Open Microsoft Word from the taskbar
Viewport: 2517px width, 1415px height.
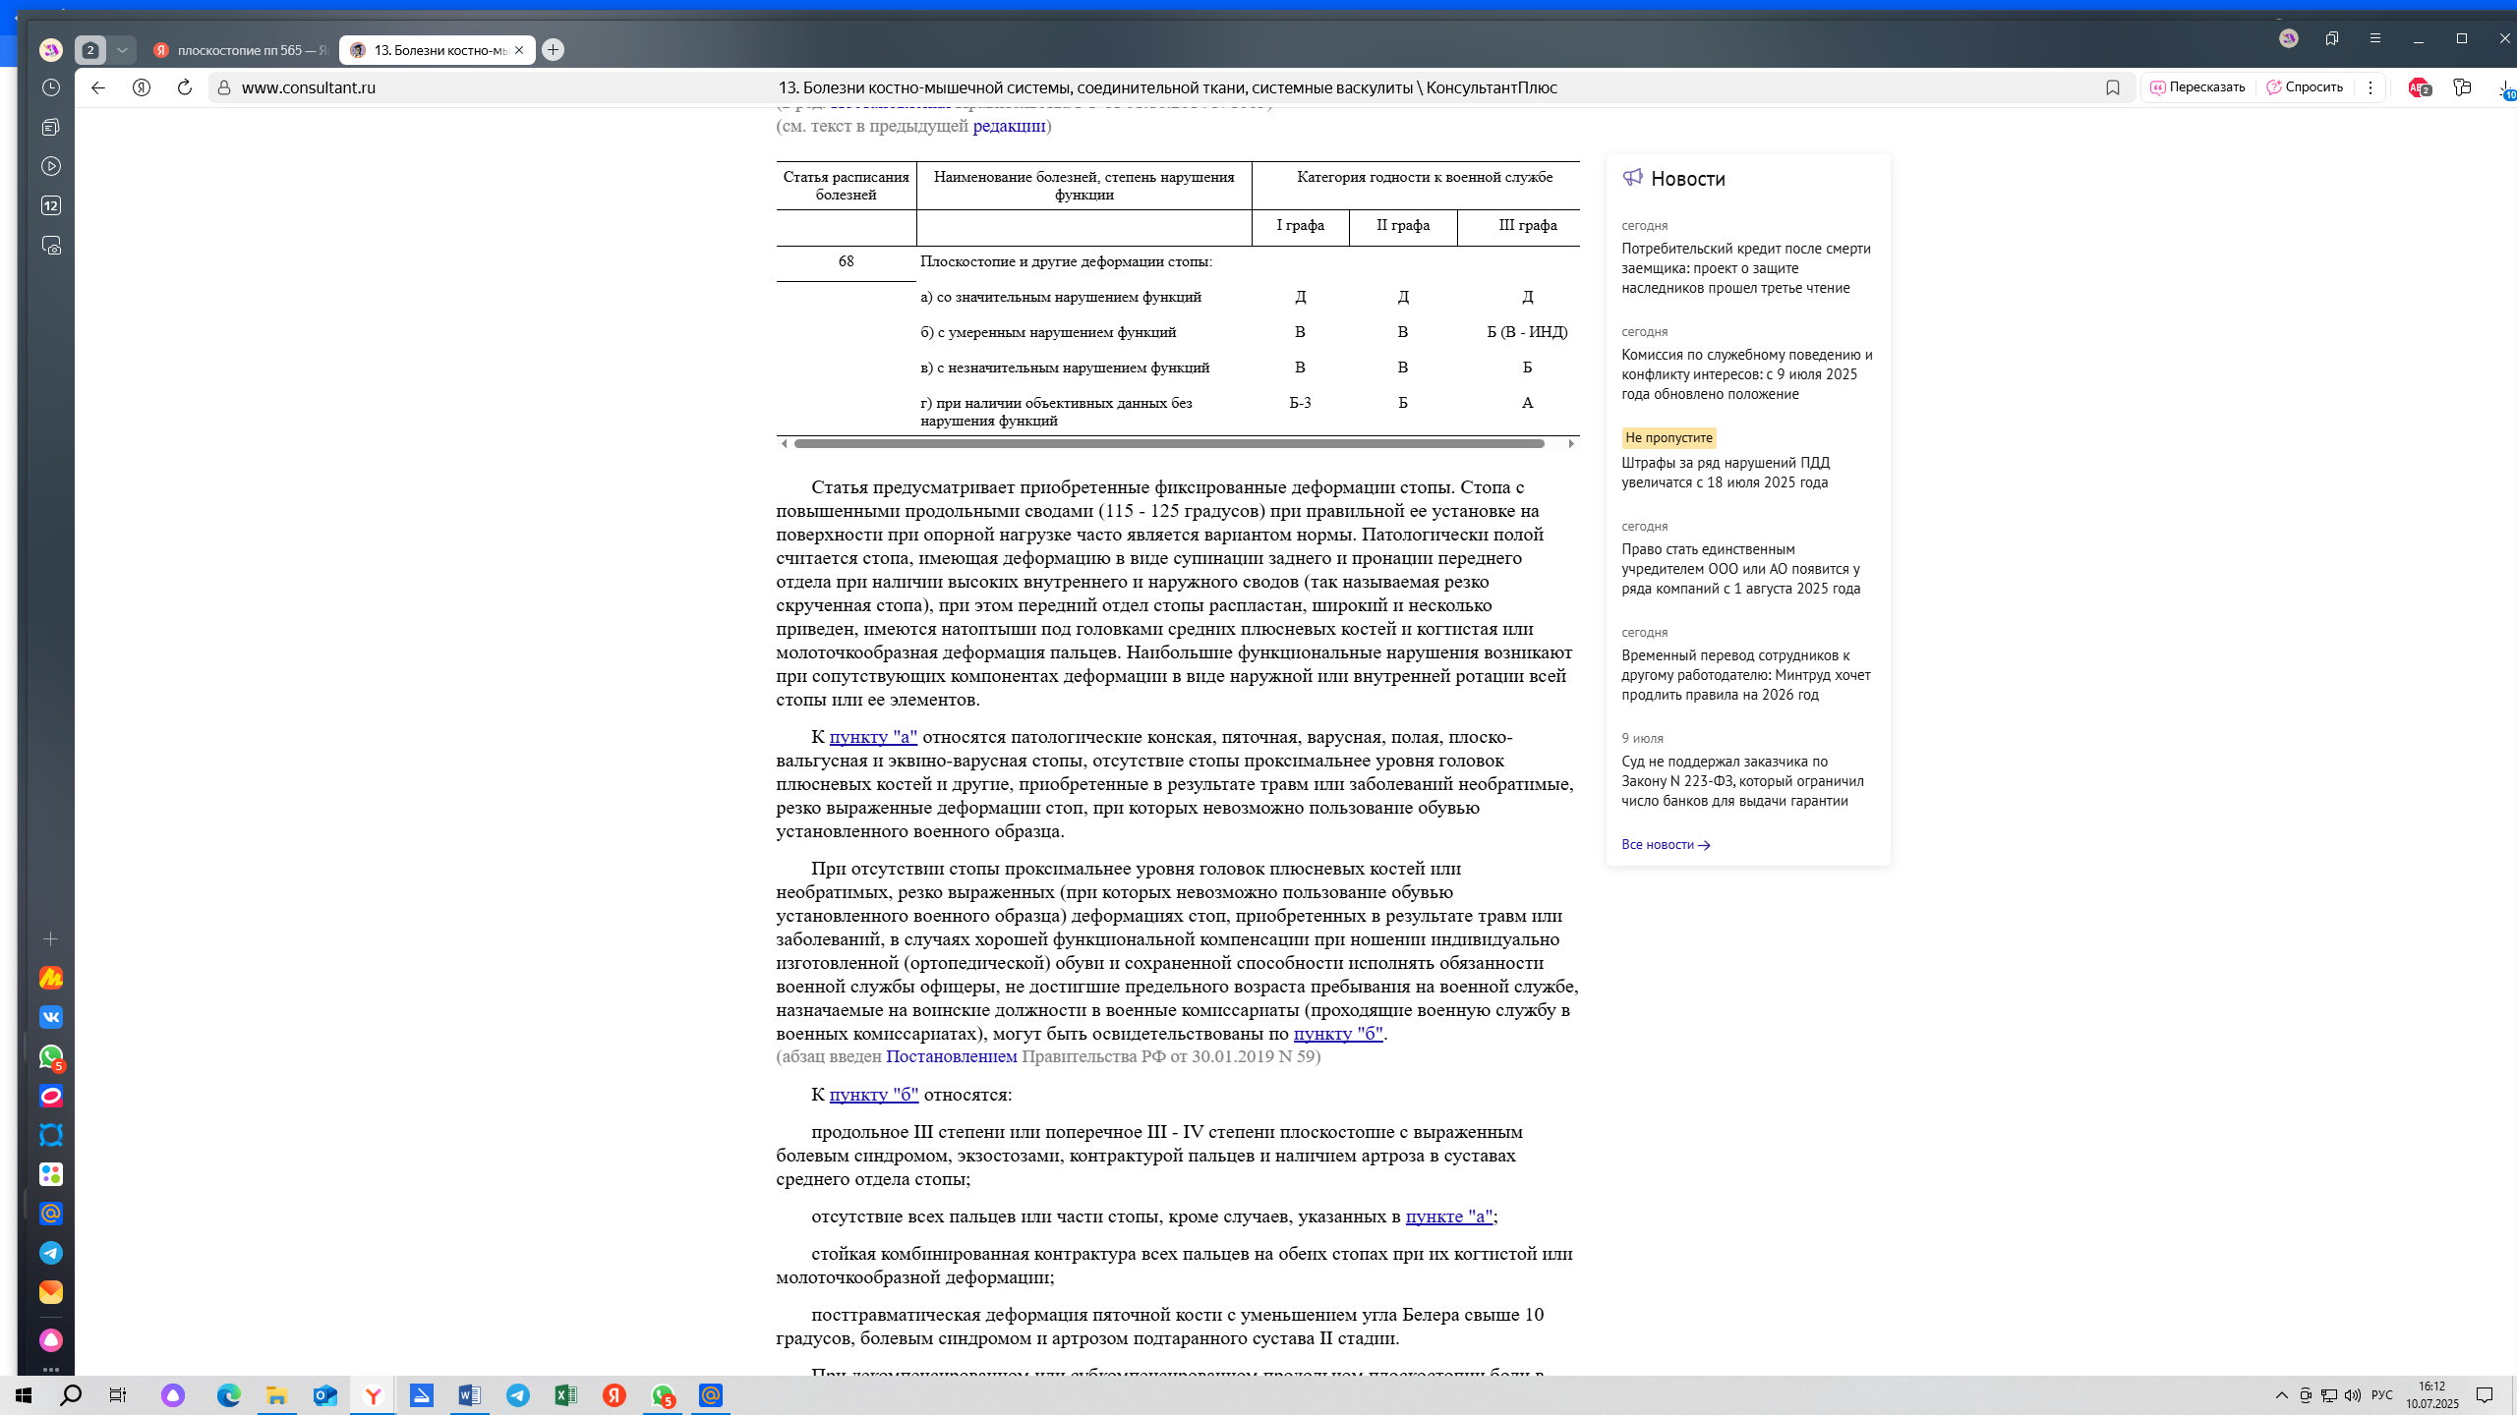(x=470, y=1395)
